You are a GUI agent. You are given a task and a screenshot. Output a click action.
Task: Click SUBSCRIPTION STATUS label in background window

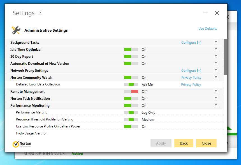click(x=45, y=154)
